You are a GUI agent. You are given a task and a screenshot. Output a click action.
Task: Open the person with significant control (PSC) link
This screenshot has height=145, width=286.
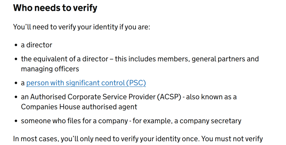[86, 83]
